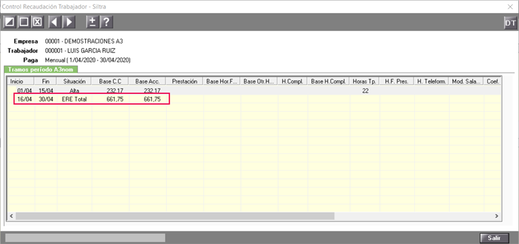This screenshot has height=244, width=519.
Task: Click the progress bar in status area
Action: 84,237
